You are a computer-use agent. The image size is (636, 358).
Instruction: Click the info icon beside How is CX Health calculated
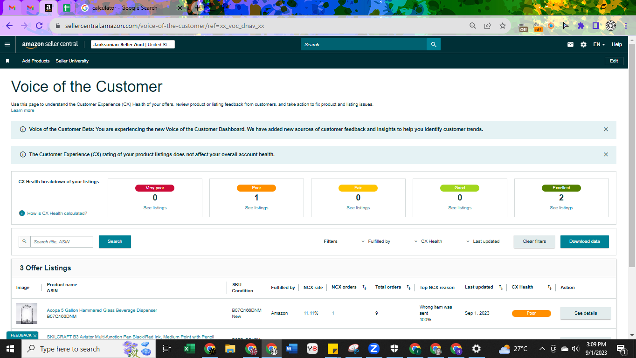tap(22, 213)
